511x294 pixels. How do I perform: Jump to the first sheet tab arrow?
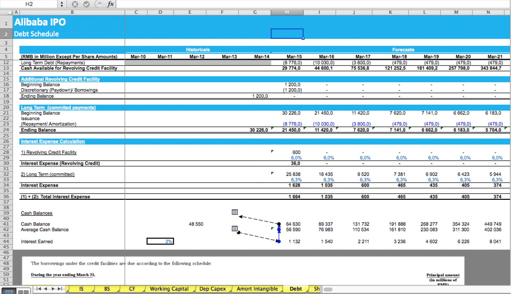pyautogui.click(x=39, y=289)
